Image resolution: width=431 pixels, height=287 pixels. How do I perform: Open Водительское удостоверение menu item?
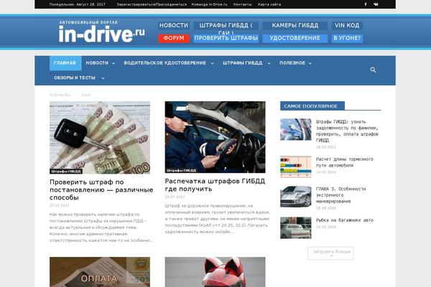(x=165, y=63)
